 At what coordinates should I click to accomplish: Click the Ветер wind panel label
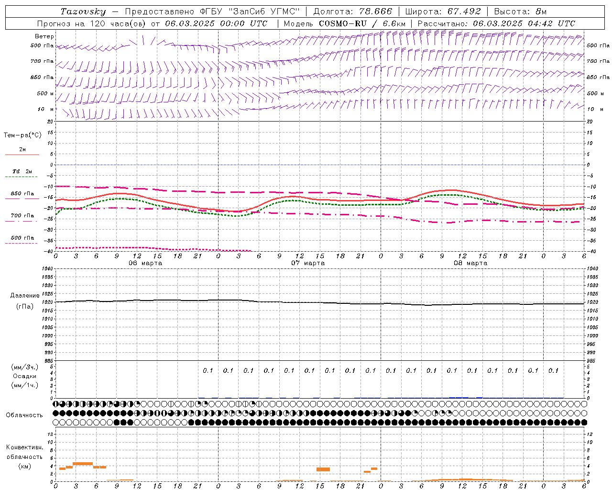[x=44, y=36]
